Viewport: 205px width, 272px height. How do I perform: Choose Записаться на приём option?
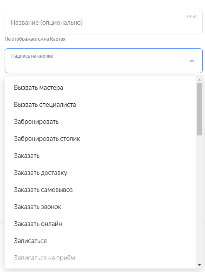pyautogui.click(x=100, y=258)
